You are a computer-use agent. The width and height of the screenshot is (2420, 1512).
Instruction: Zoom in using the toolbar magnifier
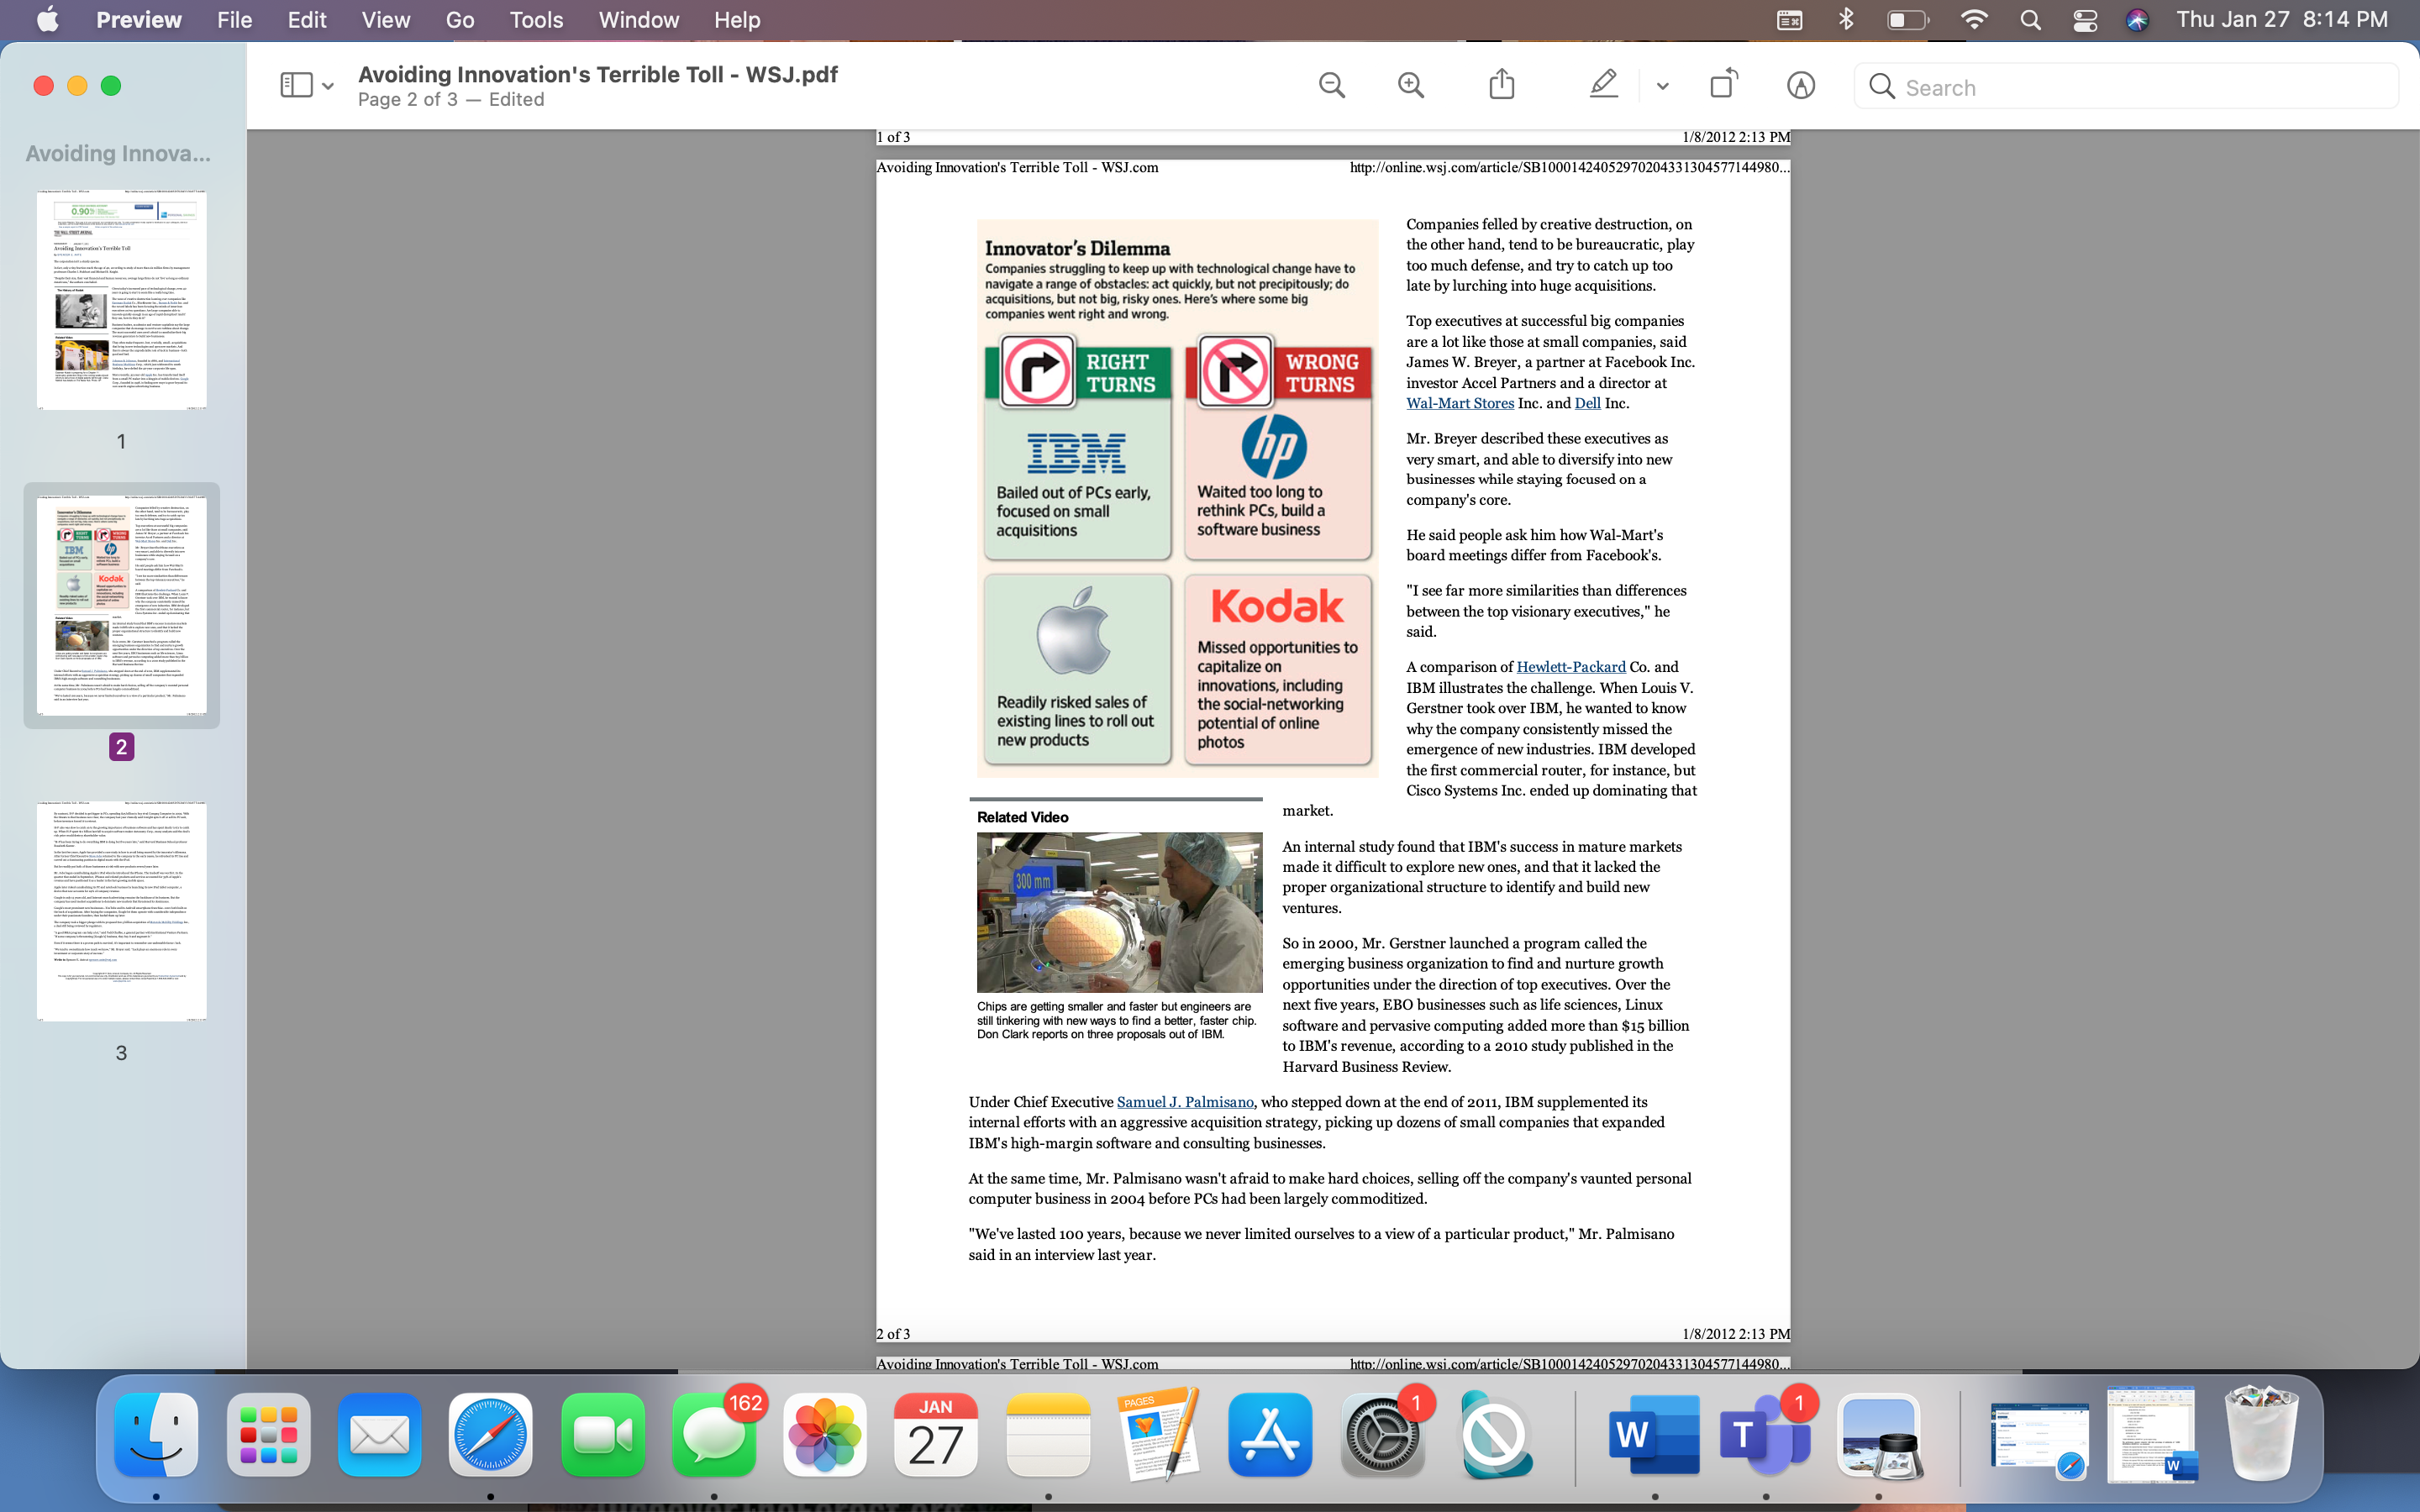coord(1410,85)
